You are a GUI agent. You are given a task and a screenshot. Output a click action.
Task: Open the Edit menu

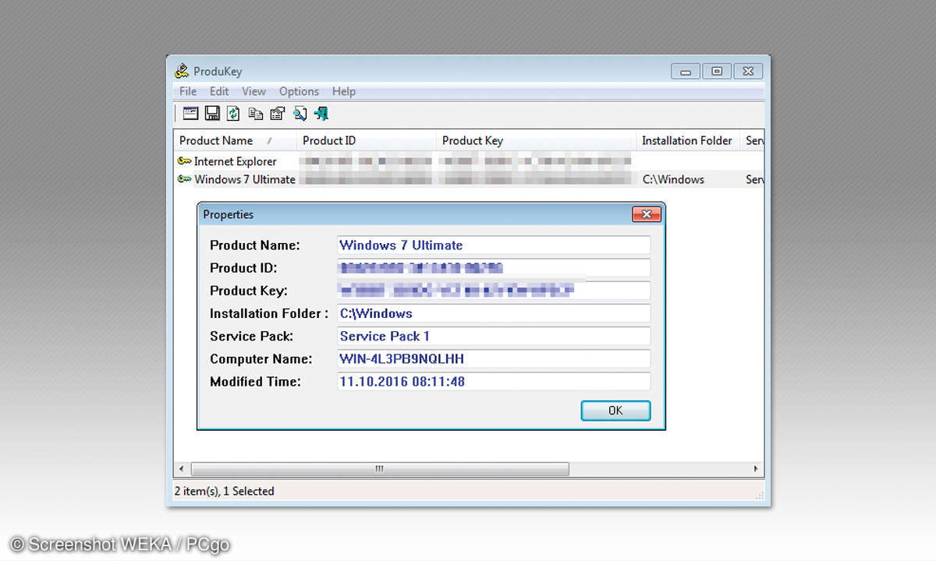[x=219, y=91]
